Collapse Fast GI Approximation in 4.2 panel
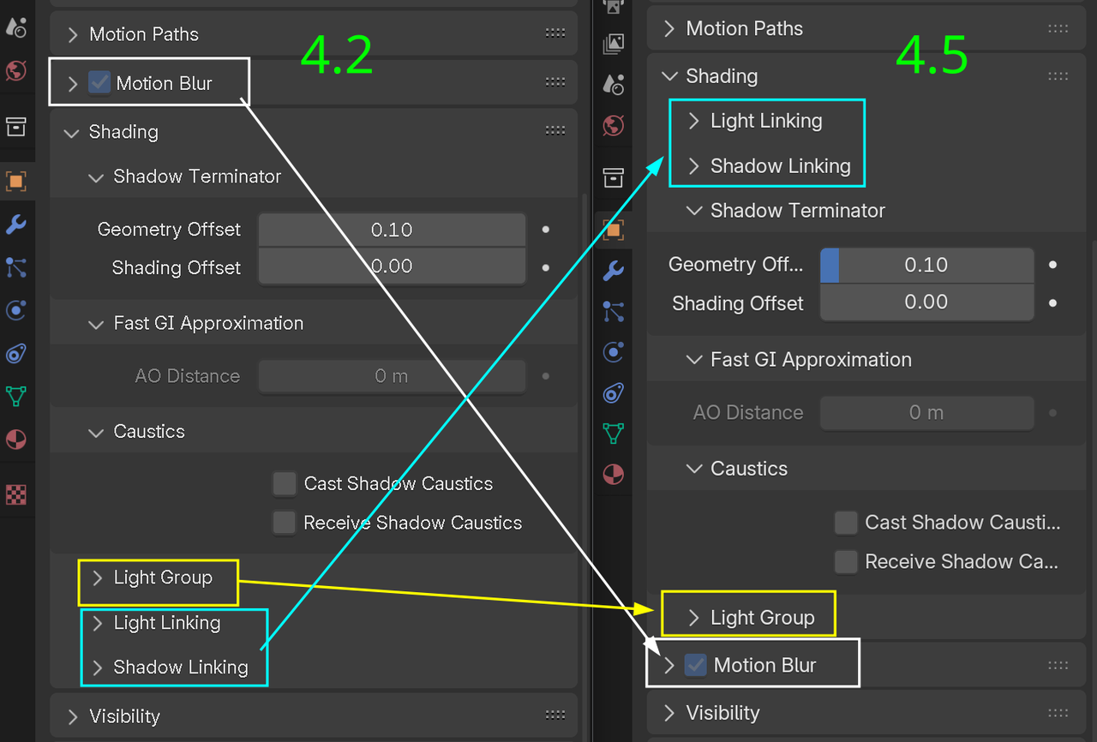Image resolution: width=1097 pixels, height=742 pixels. [x=96, y=324]
